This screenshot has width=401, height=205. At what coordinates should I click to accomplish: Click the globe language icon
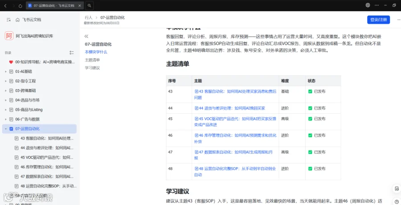368,5
